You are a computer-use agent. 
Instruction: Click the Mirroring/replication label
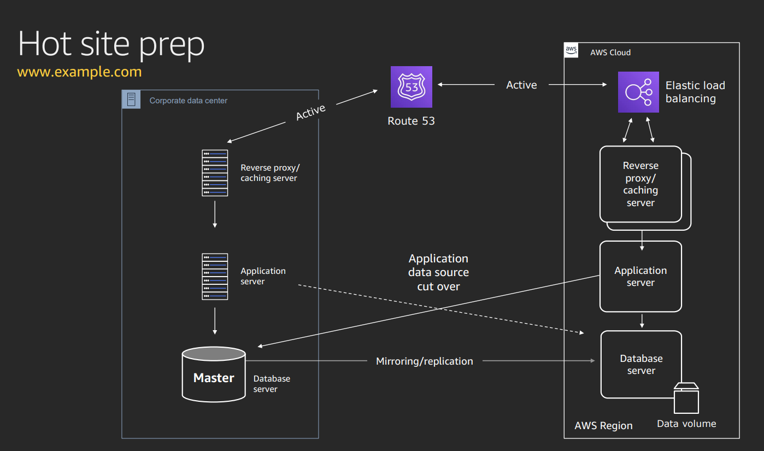425,361
